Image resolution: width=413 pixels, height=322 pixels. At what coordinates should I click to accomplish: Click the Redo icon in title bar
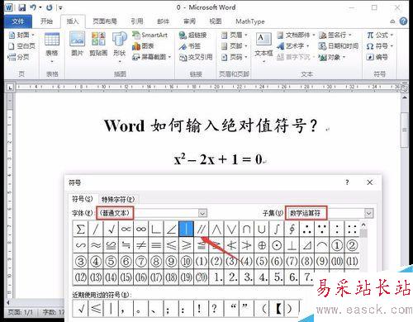coord(50,7)
